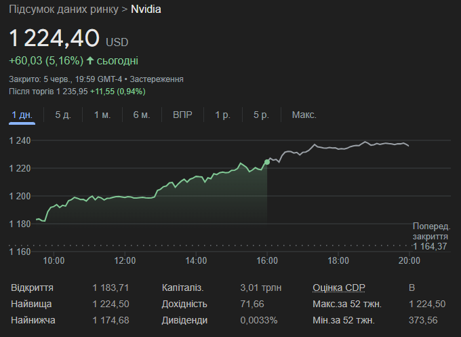
Task: Click the 1 224,40 price value
Action: coord(54,37)
